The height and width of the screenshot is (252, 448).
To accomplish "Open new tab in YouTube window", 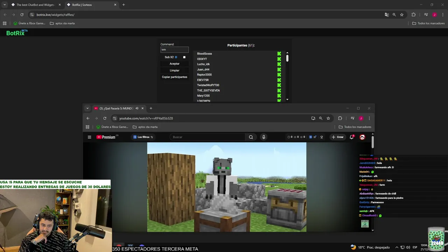I will coord(151,108).
